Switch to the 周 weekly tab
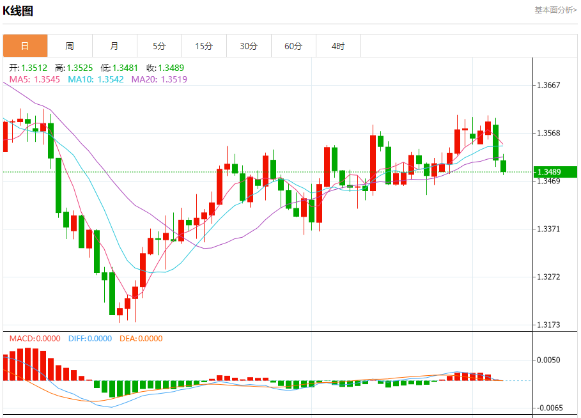 70,46
